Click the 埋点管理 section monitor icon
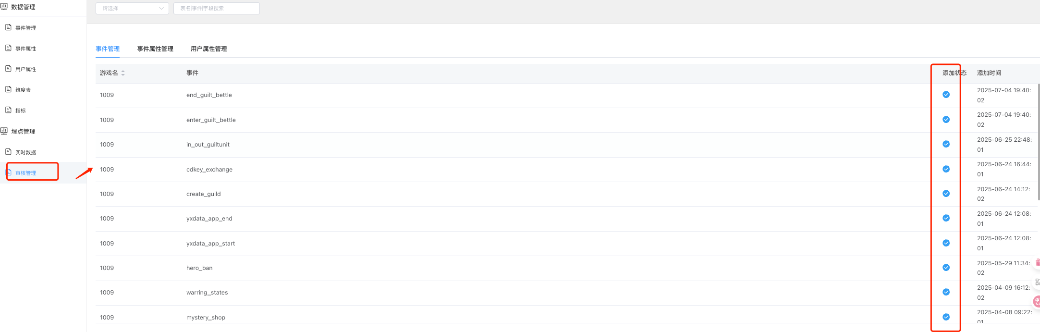The width and height of the screenshot is (1040, 332). 4,131
